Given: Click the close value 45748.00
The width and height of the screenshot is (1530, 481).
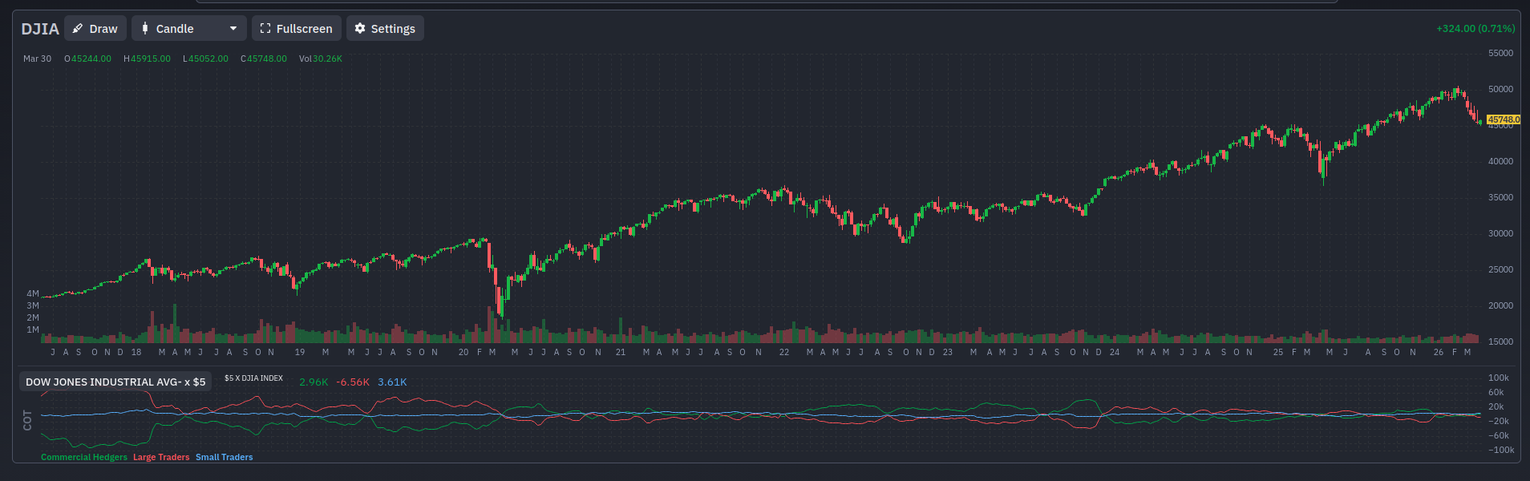Looking at the screenshot, I should (267, 59).
